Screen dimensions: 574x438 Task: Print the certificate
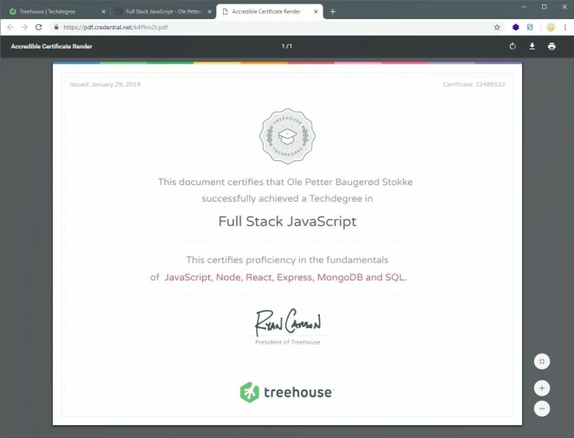tap(552, 46)
